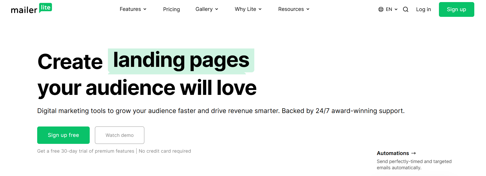Click the Sign up free button
486x176 pixels.
(x=63, y=135)
